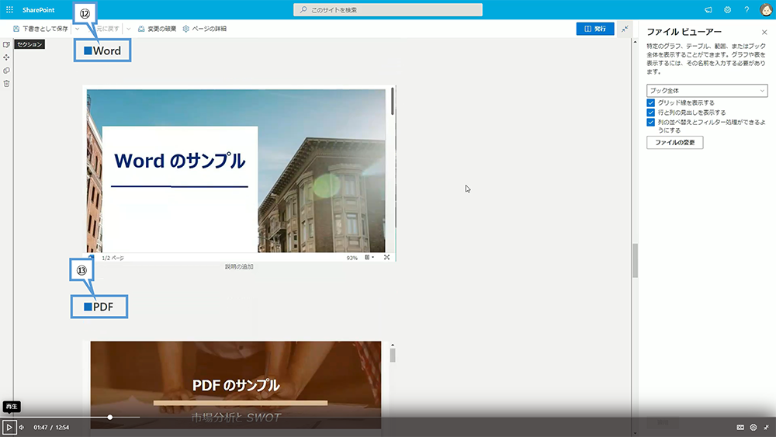Expand the dropdown next to 元に戻す
The width and height of the screenshot is (776, 437).
[129, 29]
